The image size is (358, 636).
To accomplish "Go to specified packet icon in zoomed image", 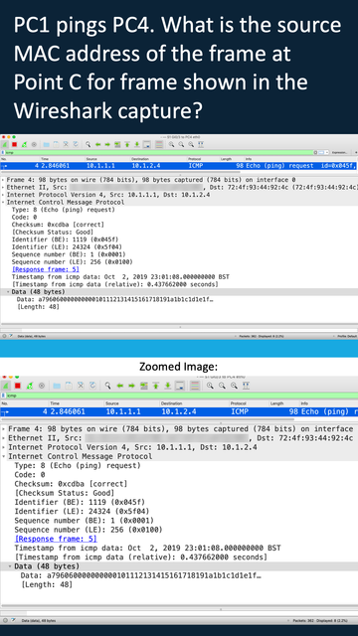I will pyautogui.click(x=143, y=386).
